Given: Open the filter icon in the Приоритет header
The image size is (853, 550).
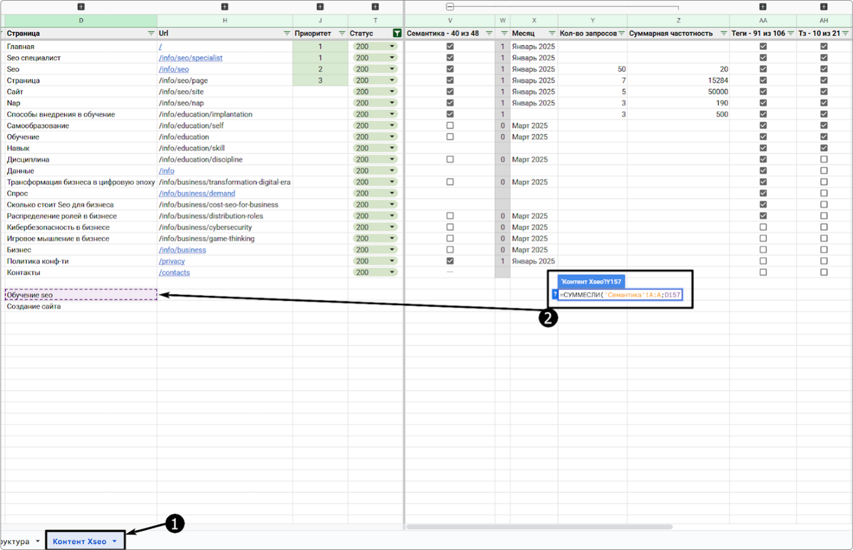Looking at the screenshot, I should 342,33.
